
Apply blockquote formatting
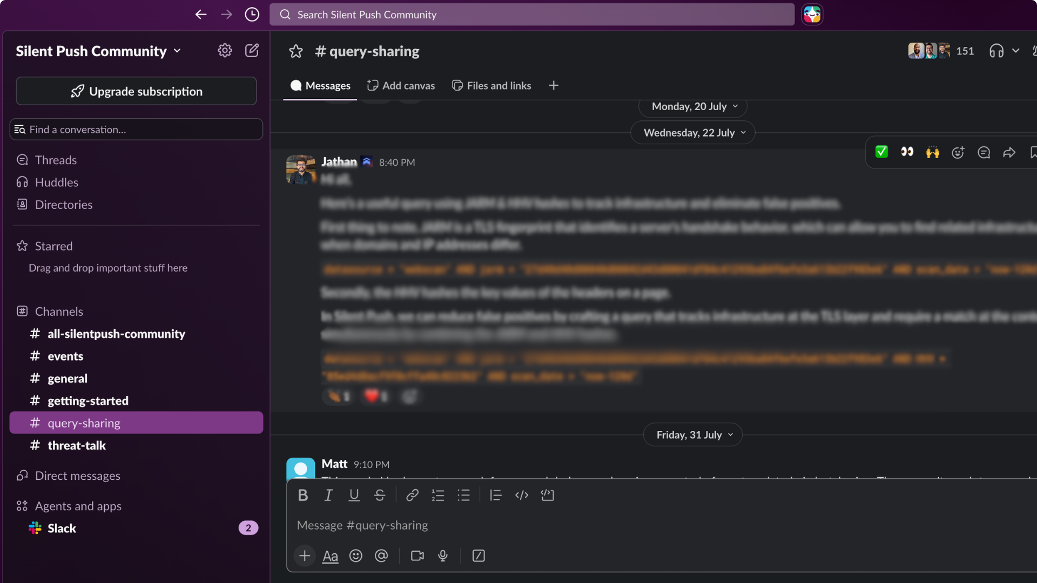point(496,495)
